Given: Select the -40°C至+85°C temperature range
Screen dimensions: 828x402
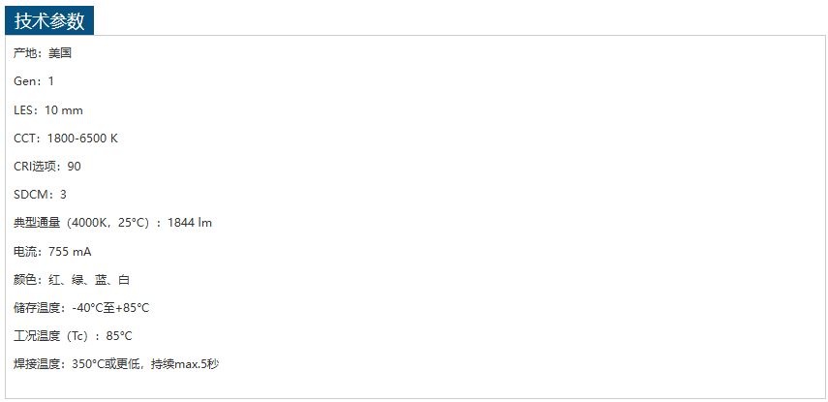Looking at the screenshot, I should pyautogui.click(x=110, y=308).
